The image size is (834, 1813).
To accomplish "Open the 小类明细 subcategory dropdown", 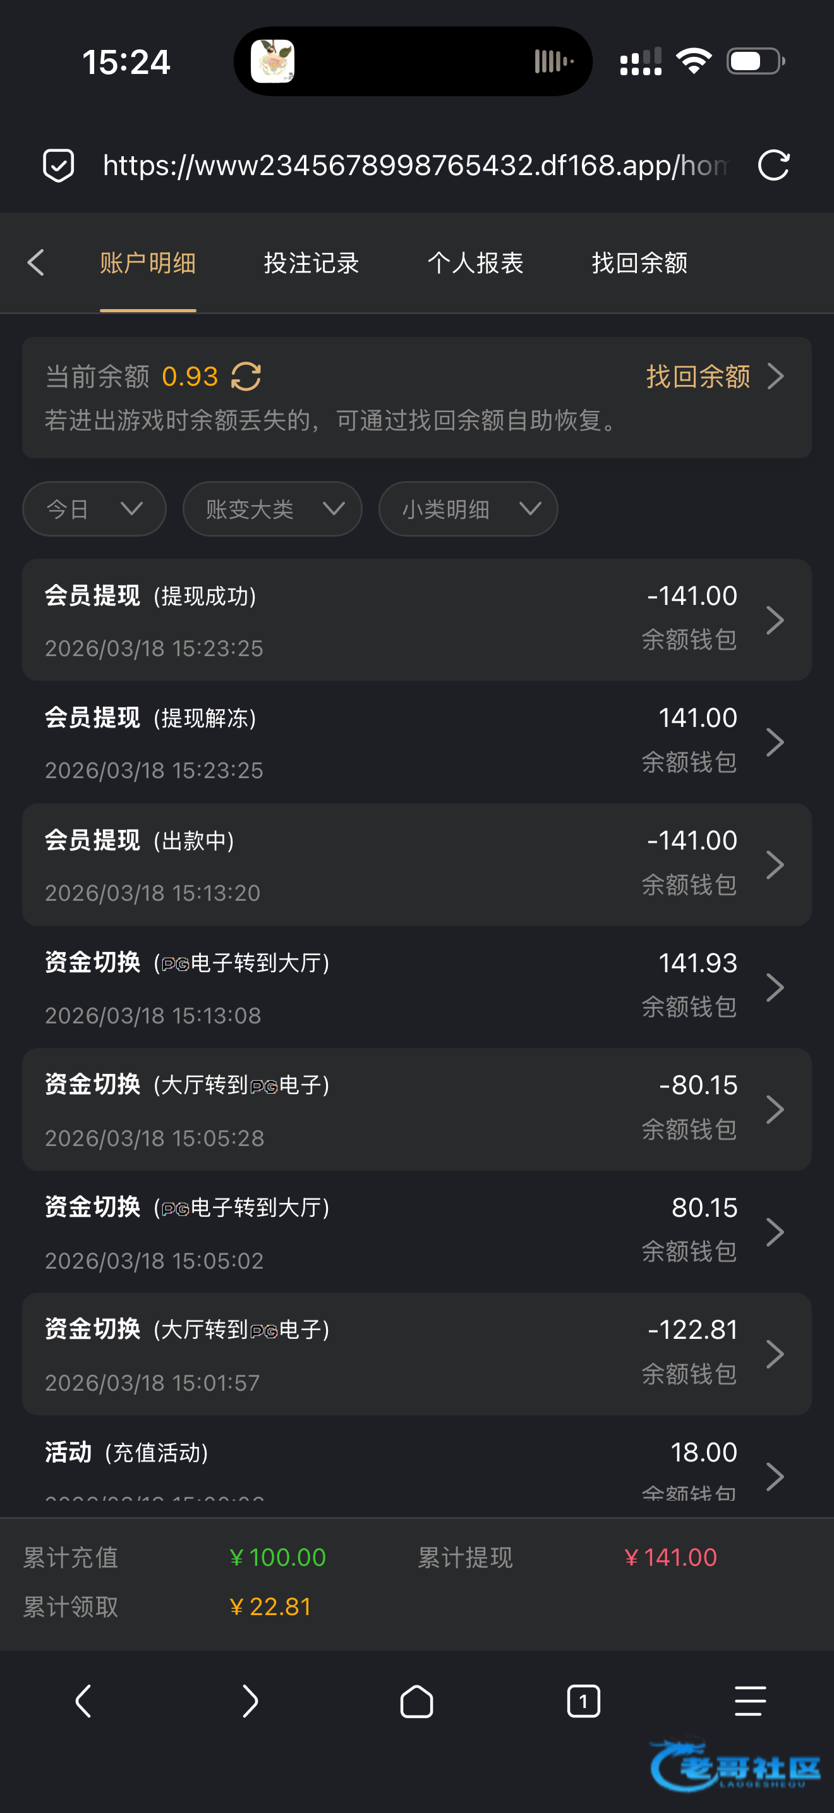I will pos(468,509).
